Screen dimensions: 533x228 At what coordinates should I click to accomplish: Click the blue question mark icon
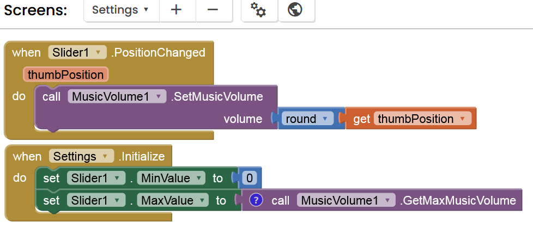click(256, 200)
